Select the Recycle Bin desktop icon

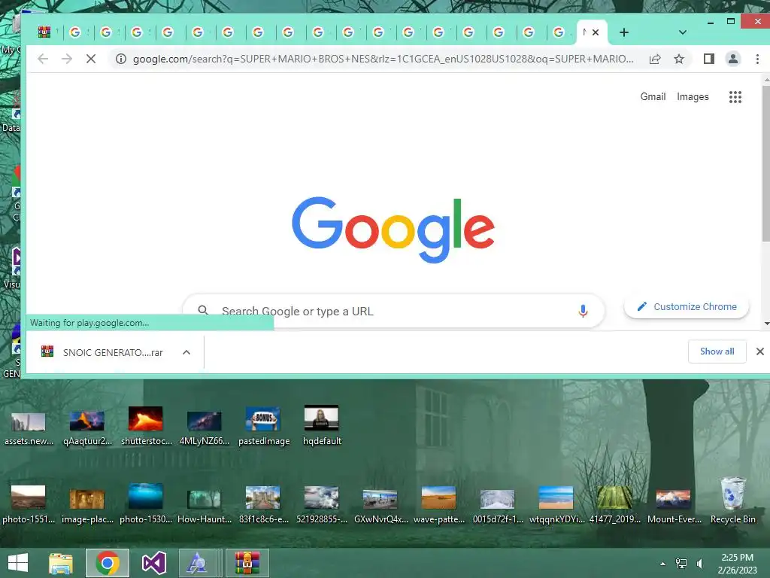point(732,500)
